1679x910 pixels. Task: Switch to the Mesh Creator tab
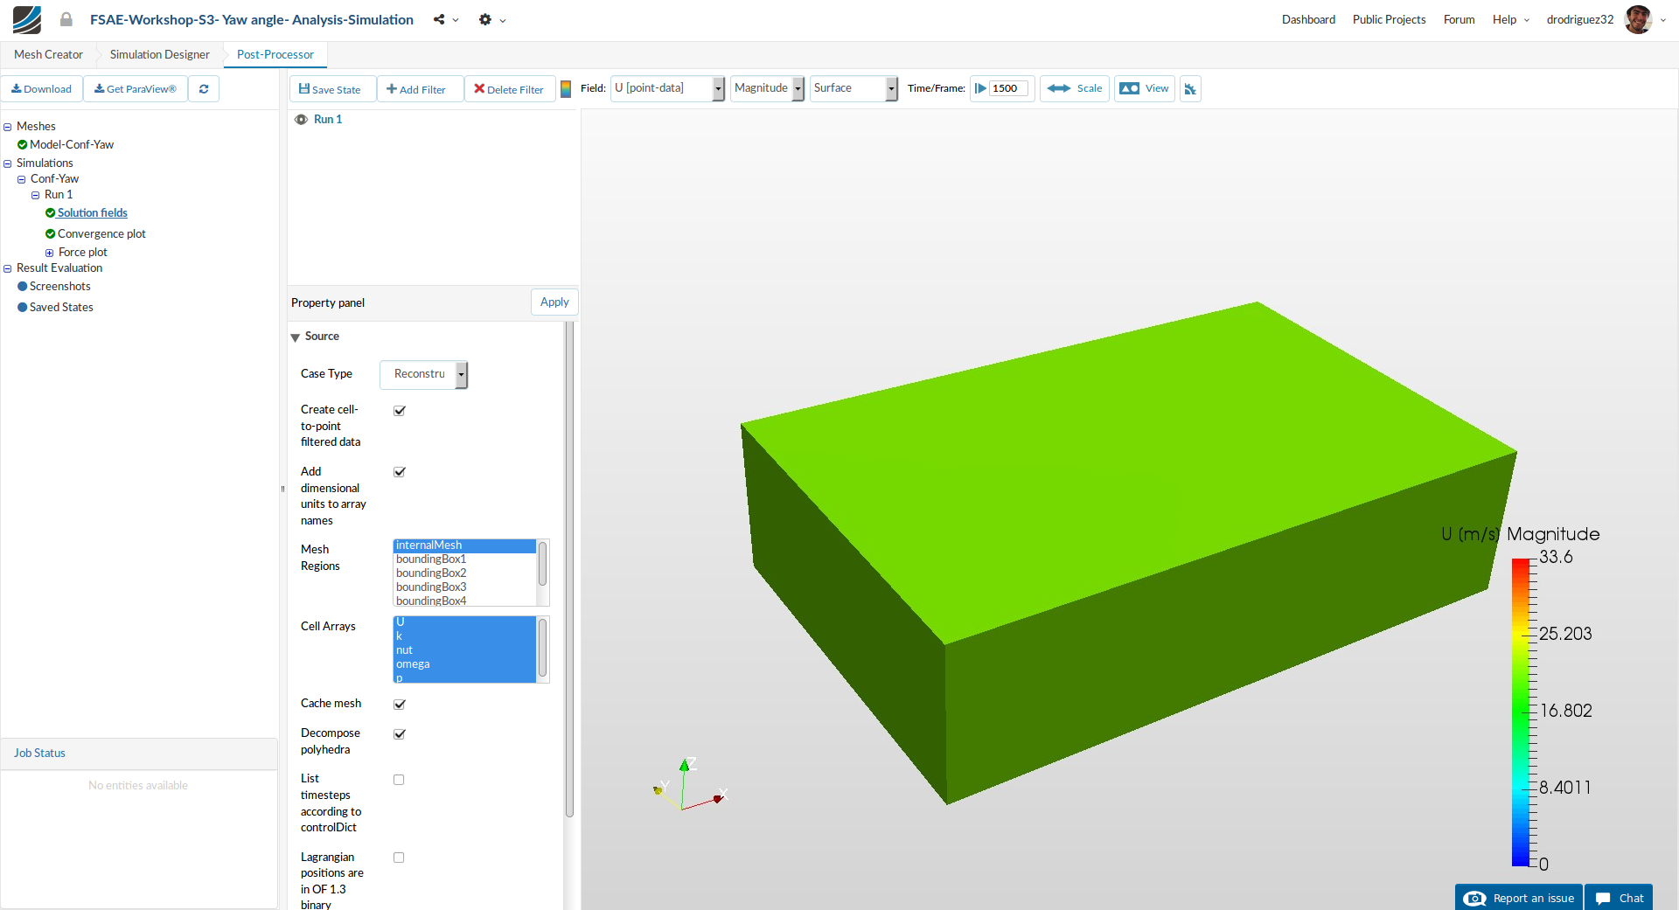[x=48, y=54]
